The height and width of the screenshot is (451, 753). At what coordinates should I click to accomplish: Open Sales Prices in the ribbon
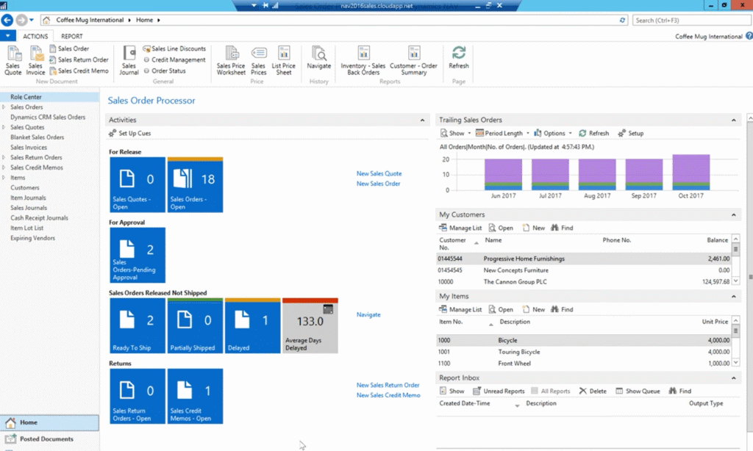click(x=258, y=60)
